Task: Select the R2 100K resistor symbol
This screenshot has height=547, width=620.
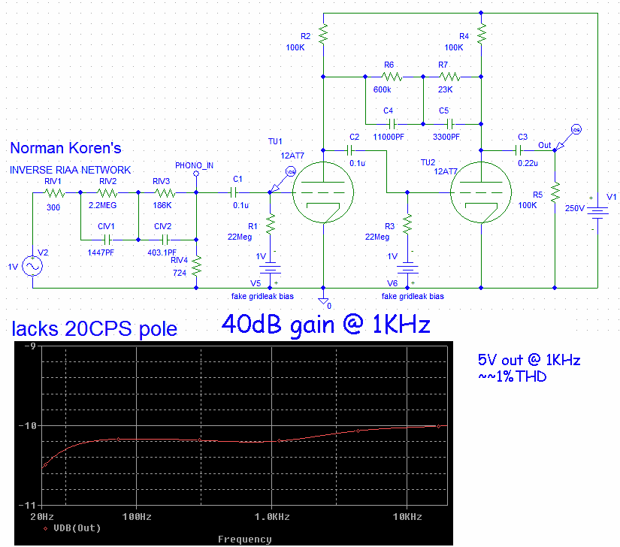Action: [x=323, y=34]
